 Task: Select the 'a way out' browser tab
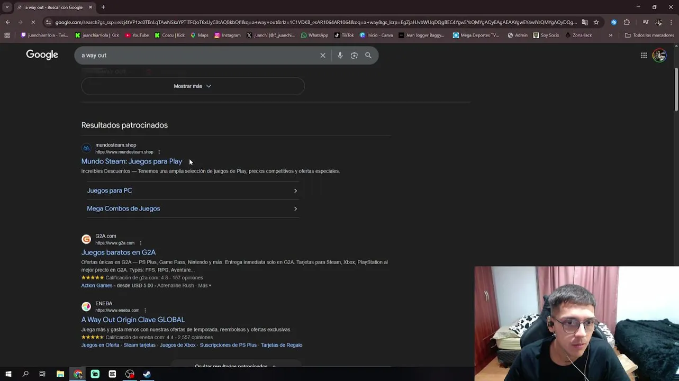click(x=53, y=7)
